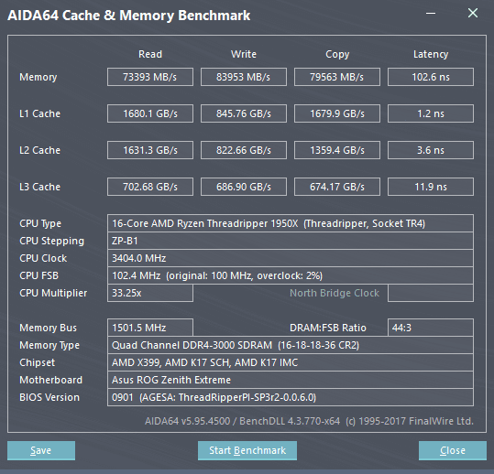The image size is (494, 474).
Task: Click the Memory Type label
Action: pyautogui.click(x=49, y=345)
